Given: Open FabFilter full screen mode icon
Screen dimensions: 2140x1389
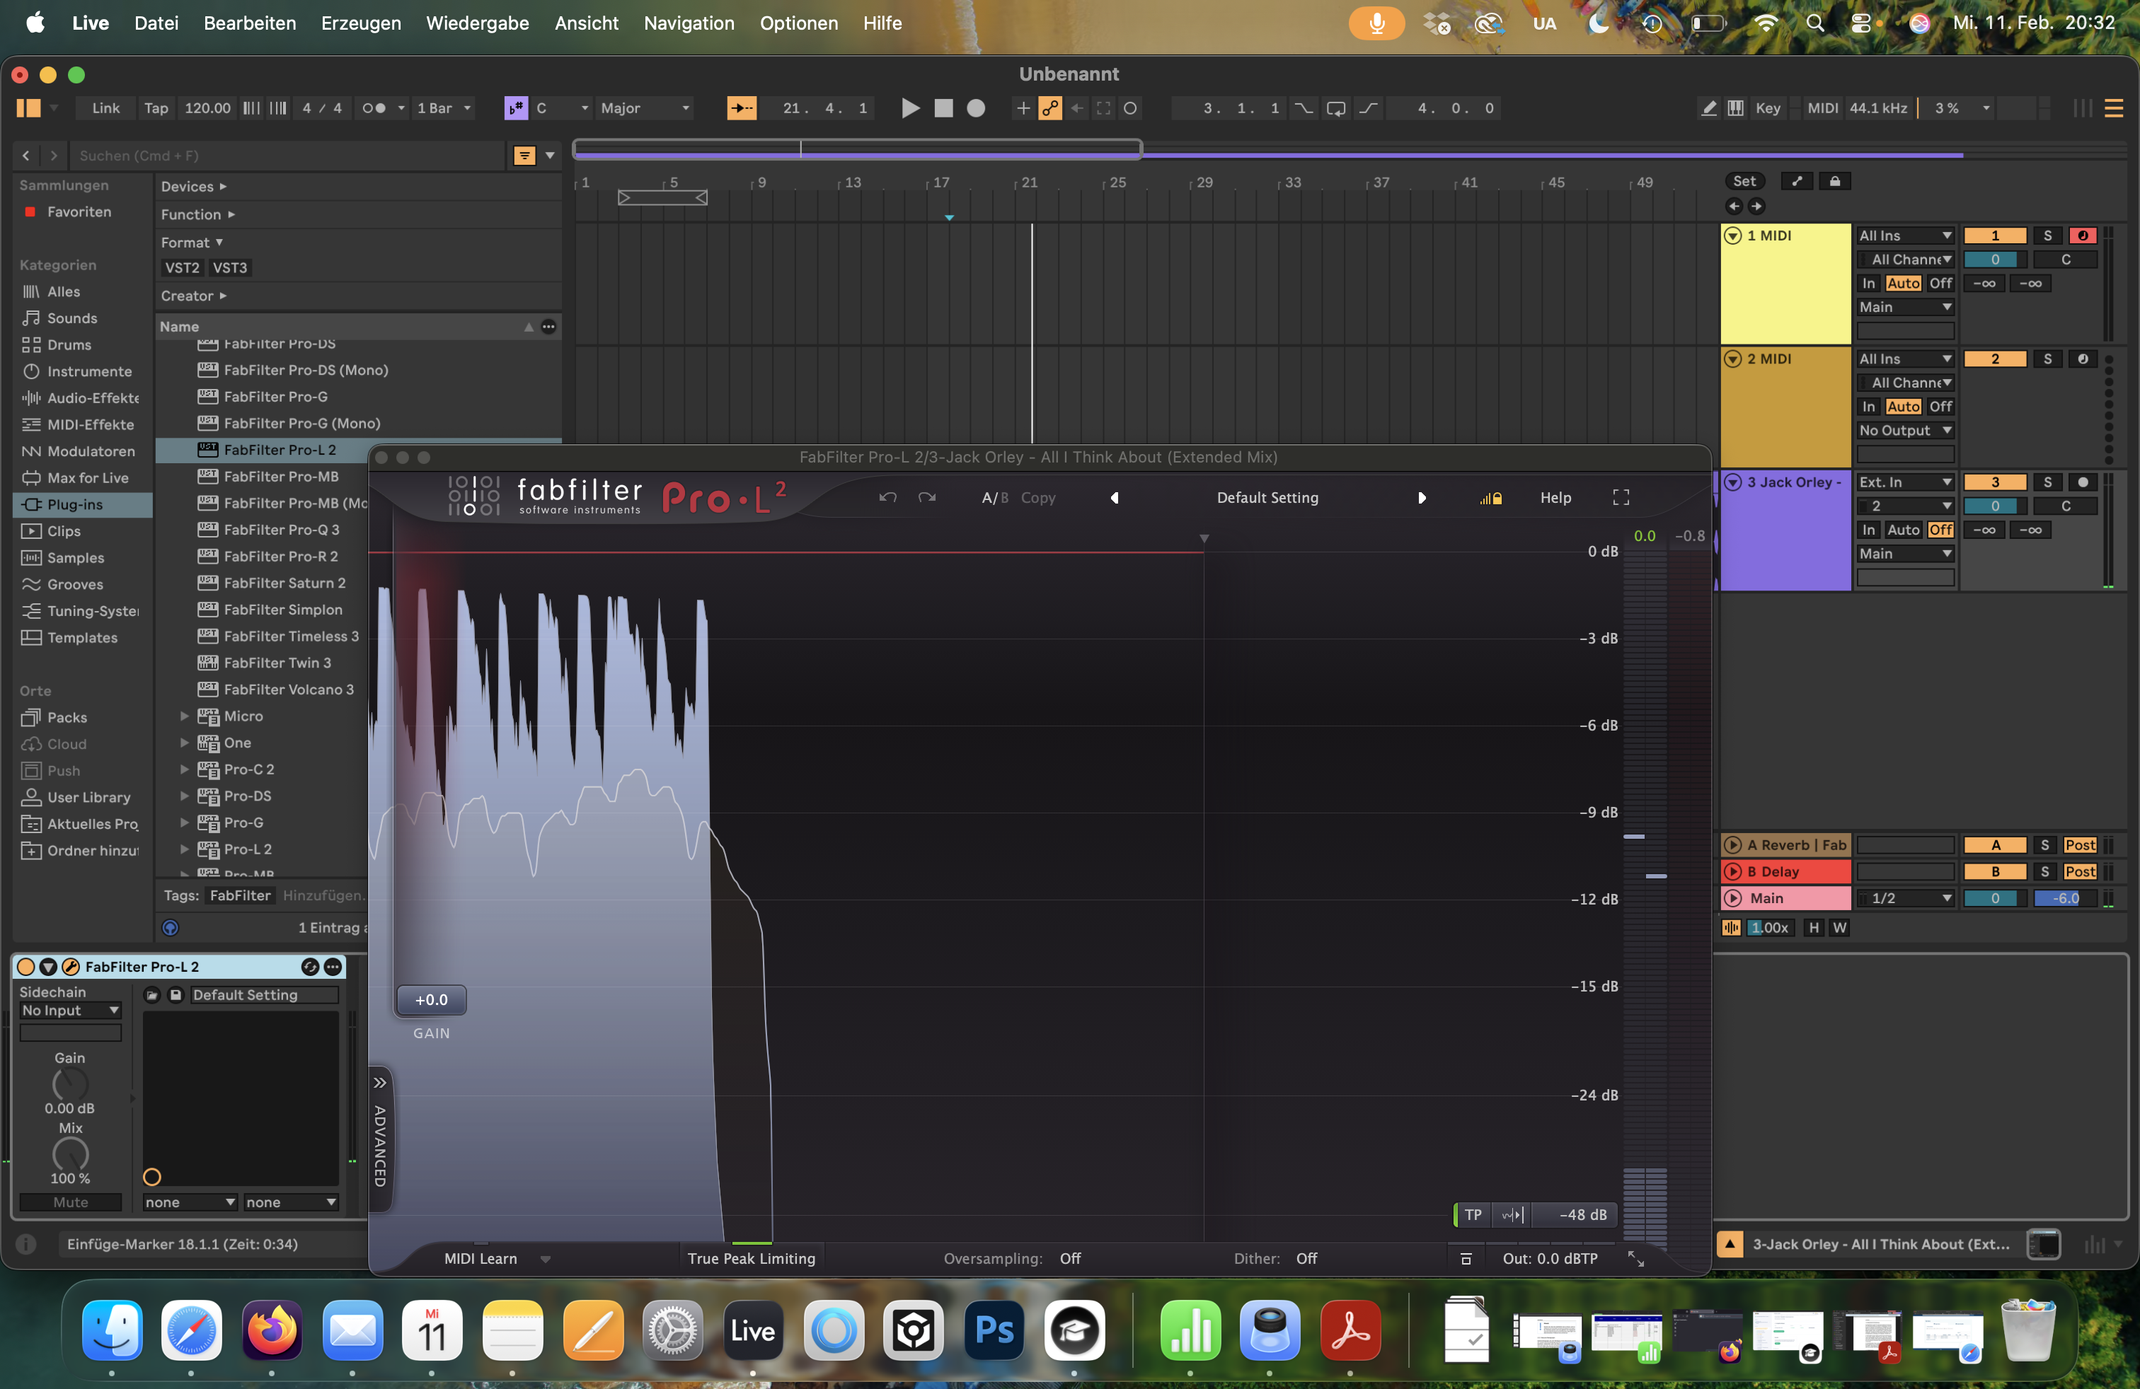Looking at the screenshot, I should click(x=1621, y=497).
